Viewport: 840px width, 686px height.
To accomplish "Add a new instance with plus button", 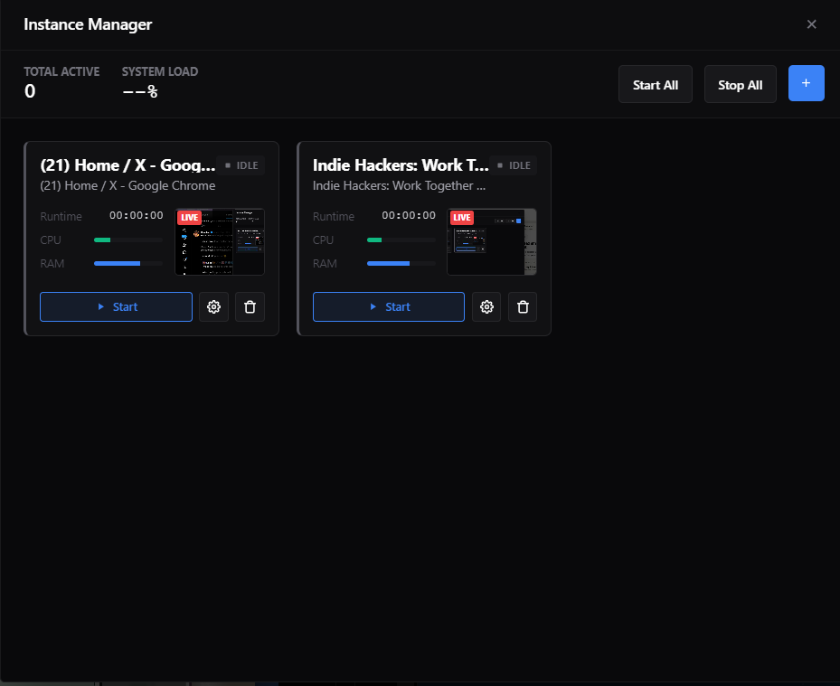I will click(807, 83).
